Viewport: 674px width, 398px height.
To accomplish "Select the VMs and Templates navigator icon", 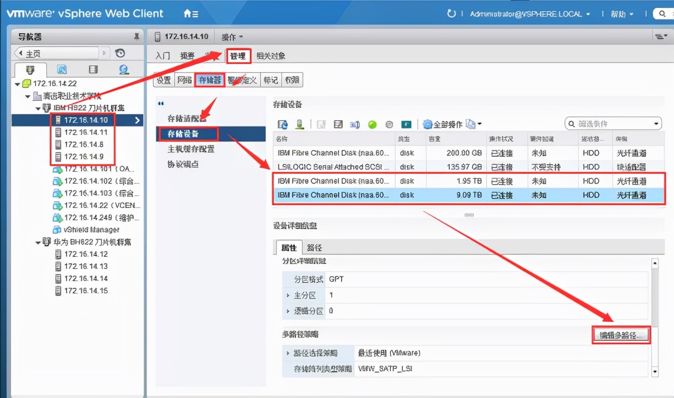I will (62, 69).
